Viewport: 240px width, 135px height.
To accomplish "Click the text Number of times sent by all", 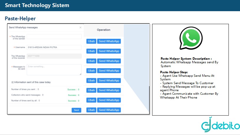I will pos(24,101).
